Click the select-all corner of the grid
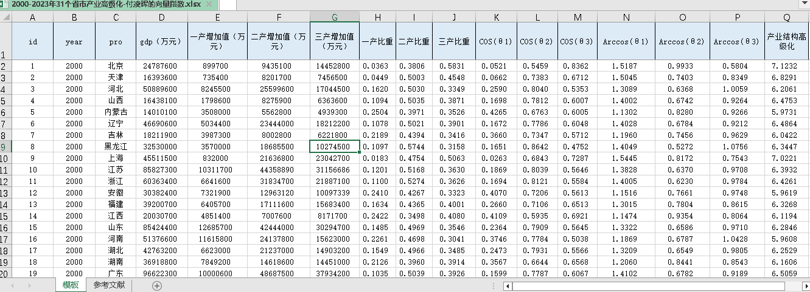This screenshot has height=292, width=810. (x=5, y=18)
